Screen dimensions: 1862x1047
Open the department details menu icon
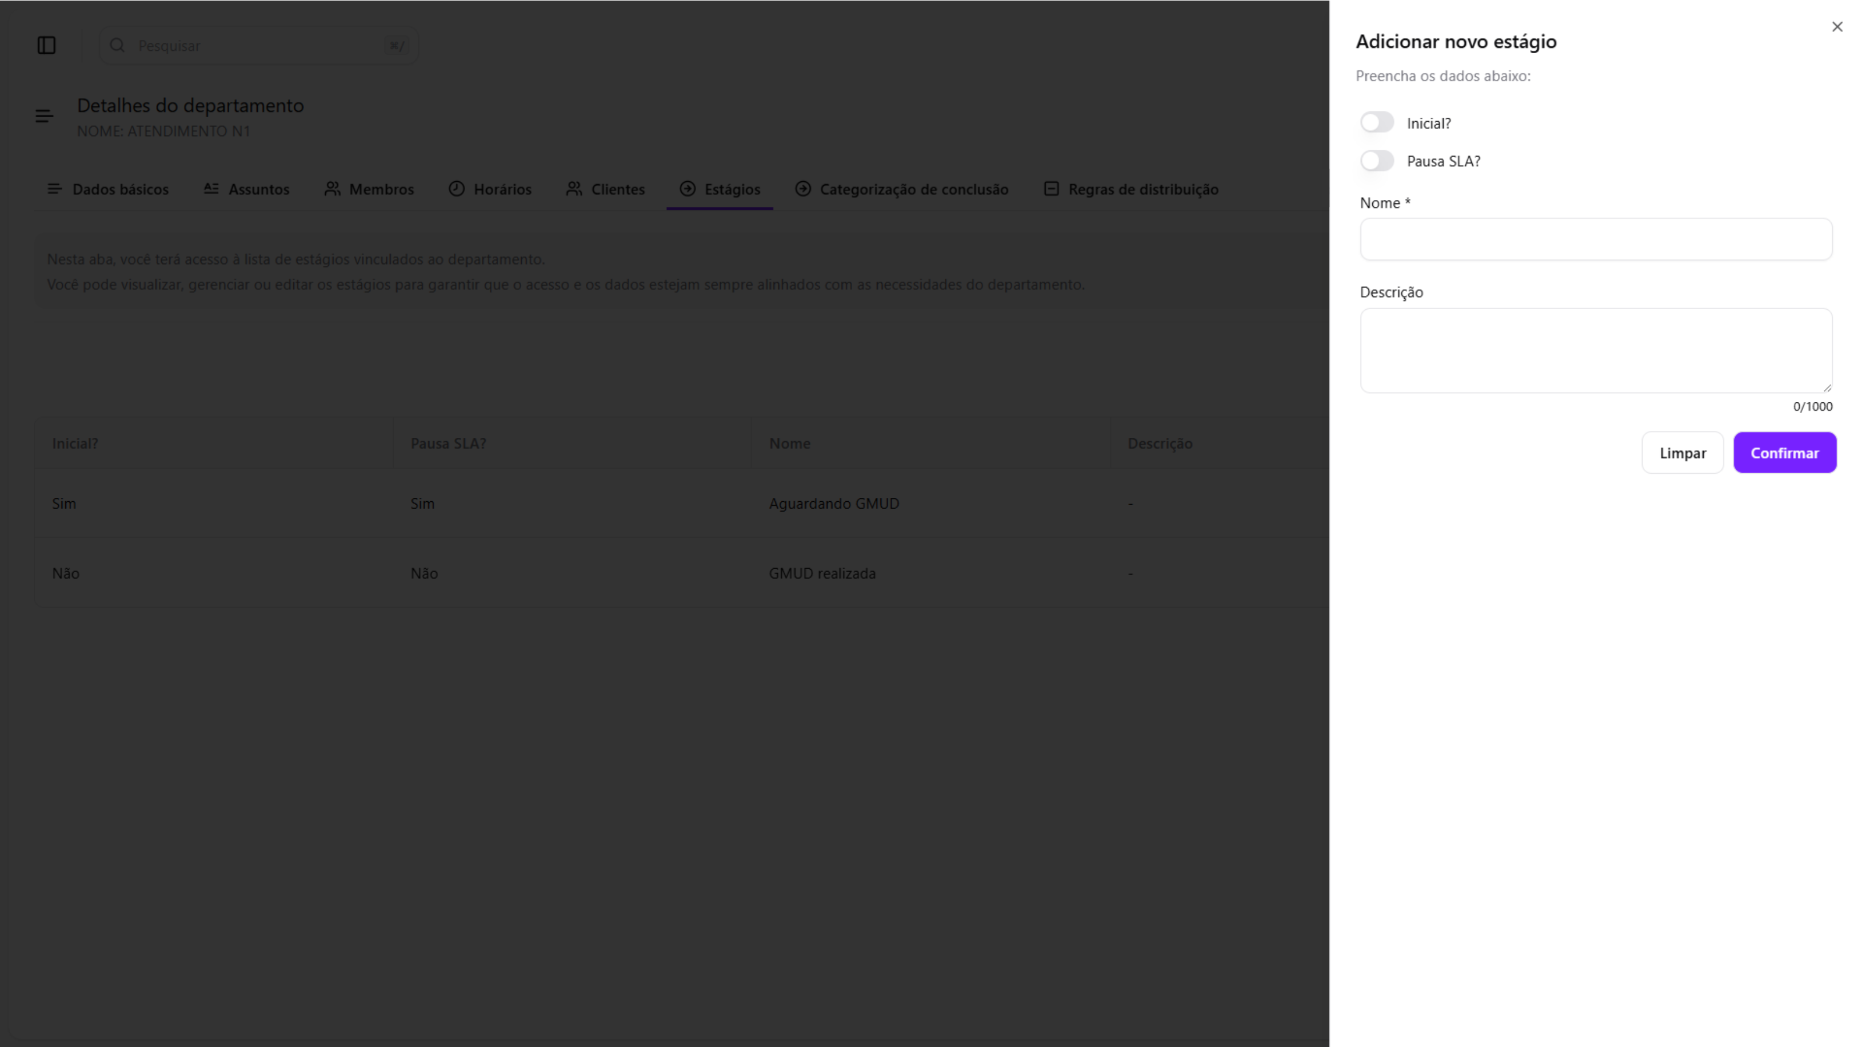coord(44,117)
